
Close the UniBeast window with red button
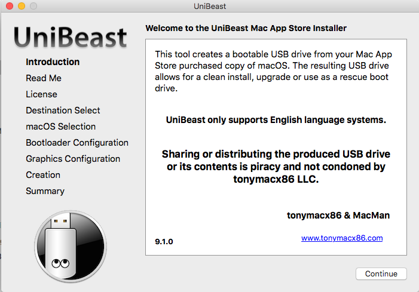click(x=10, y=6)
